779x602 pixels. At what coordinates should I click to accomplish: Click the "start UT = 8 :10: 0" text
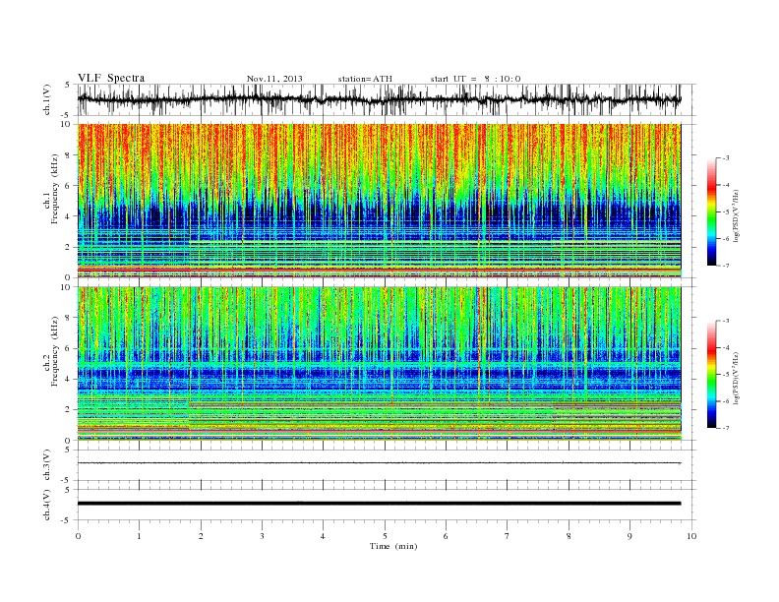[x=475, y=79]
